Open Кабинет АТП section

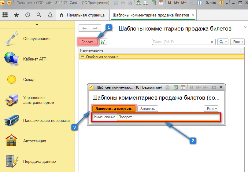click(35, 59)
